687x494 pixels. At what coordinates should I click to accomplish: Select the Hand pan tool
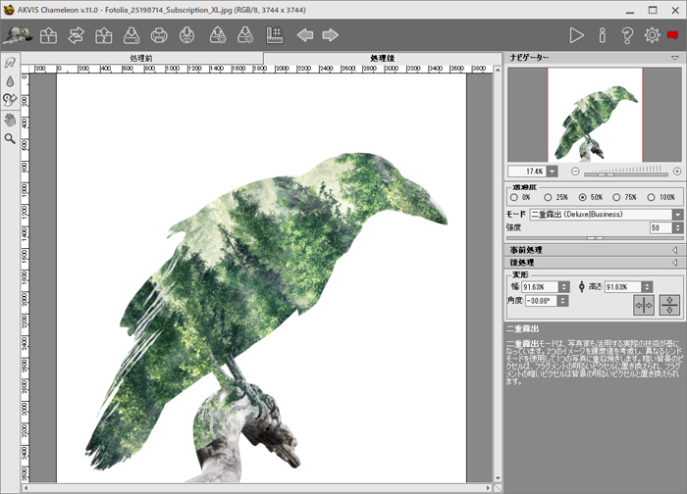point(10,120)
